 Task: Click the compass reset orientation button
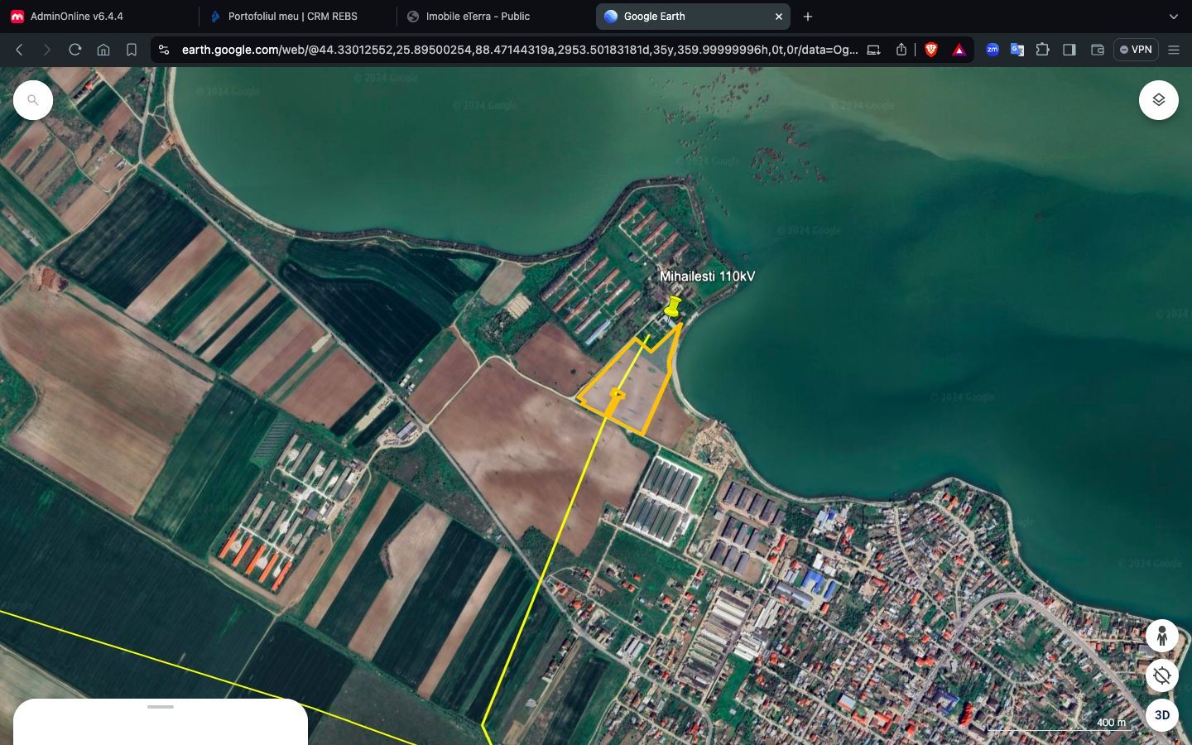coord(1161,675)
